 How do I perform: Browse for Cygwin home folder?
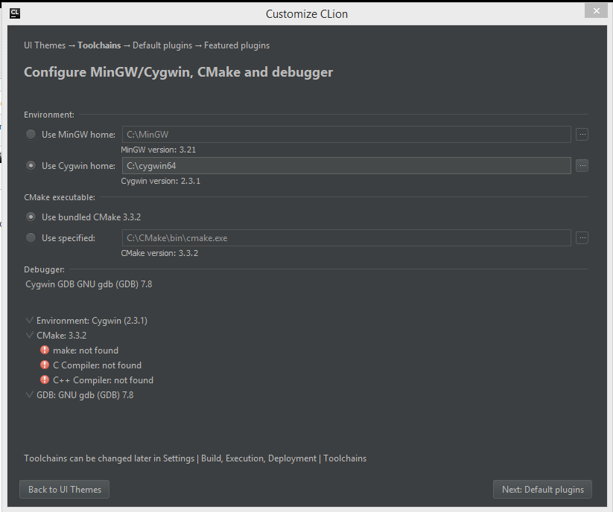[582, 166]
